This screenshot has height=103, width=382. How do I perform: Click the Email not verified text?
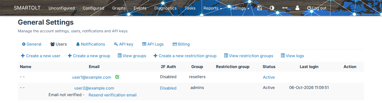(66, 95)
